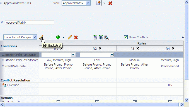Click the red X delete icon in rules toolbar
Screen dimensions: 189x107
[76, 38]
